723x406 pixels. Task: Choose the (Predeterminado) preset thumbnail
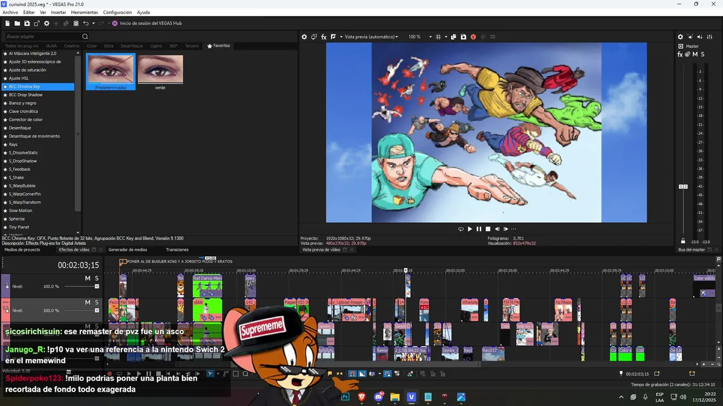[111, 72]
